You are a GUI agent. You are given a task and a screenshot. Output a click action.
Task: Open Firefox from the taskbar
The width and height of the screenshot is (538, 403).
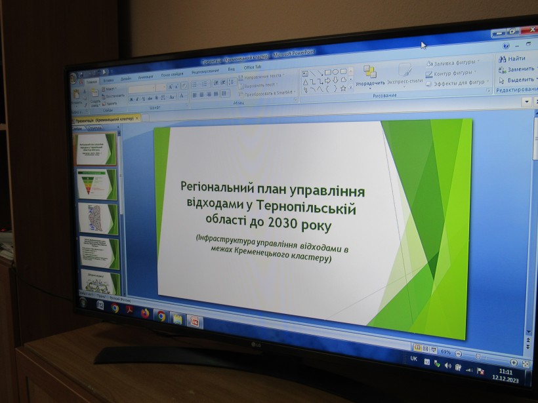pos(145,313)
